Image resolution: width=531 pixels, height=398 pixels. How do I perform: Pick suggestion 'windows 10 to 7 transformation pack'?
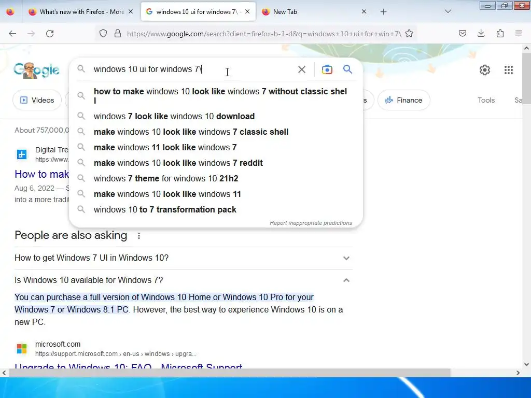216,209
